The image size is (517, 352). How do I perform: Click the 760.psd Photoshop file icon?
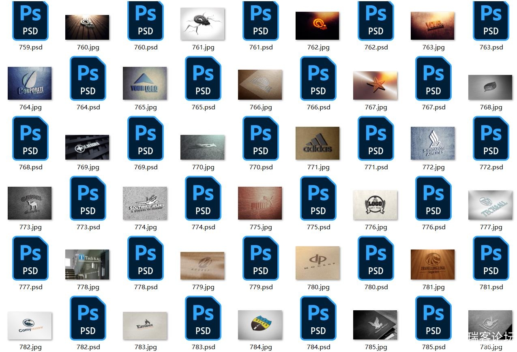[146, 20]
